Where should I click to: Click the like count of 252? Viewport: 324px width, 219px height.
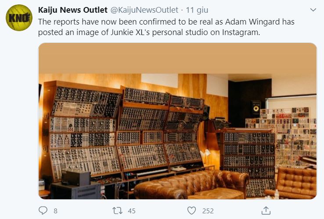coord(208,211)
